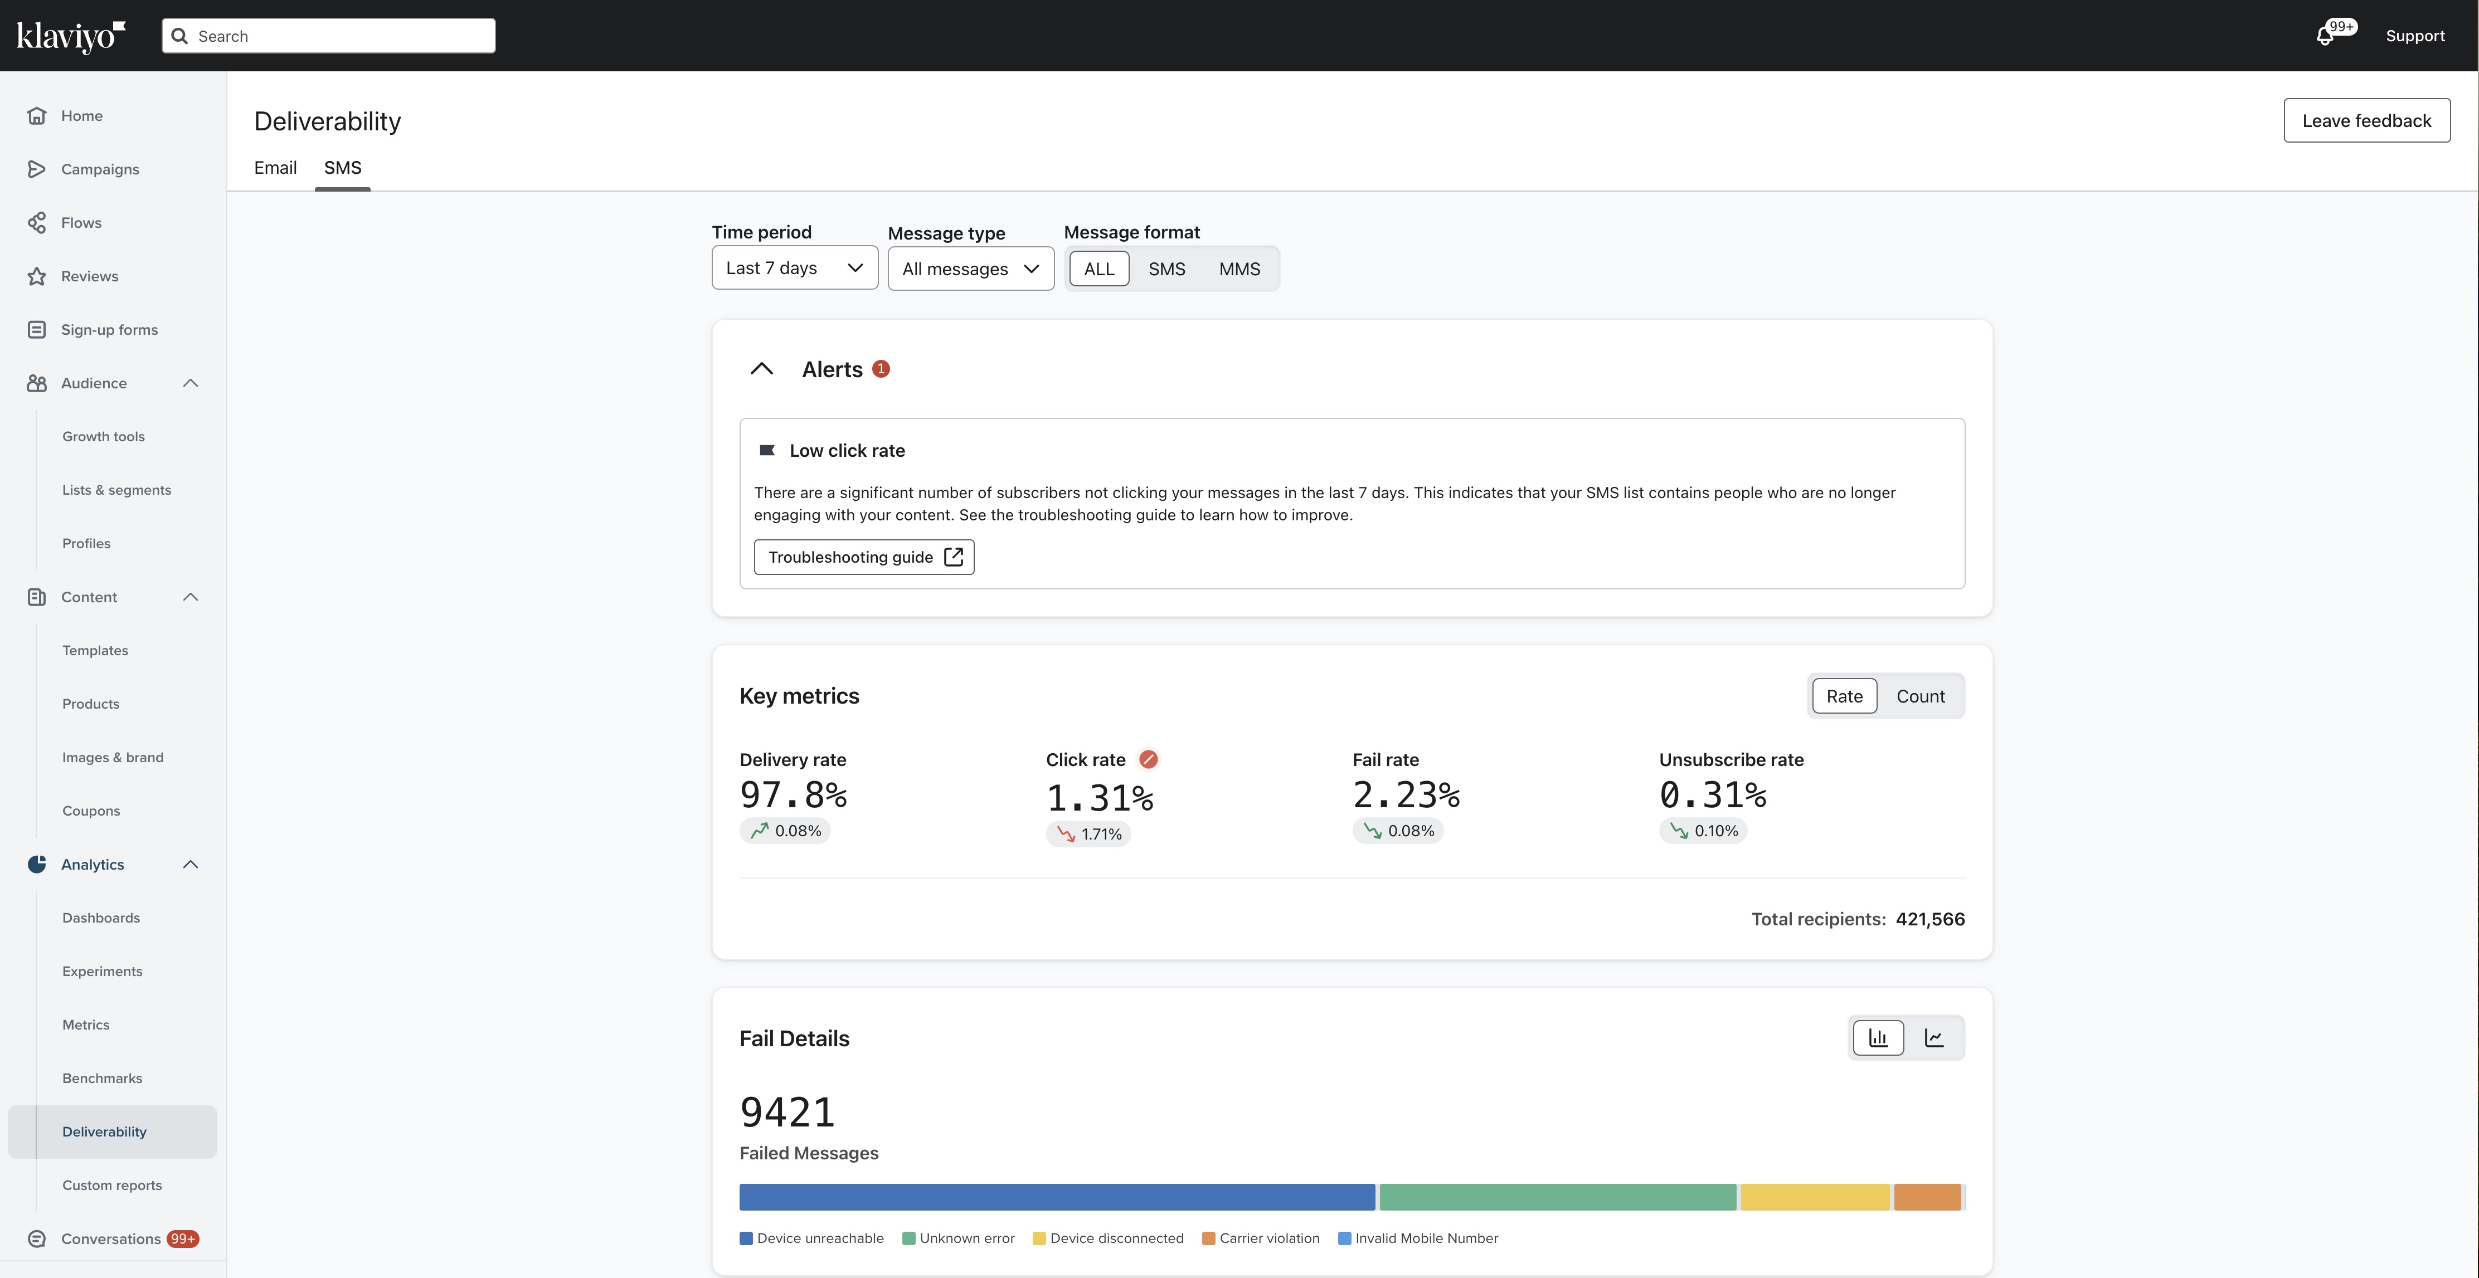The height and width of the screenshot is (1278, 2479).
Task: Open Reviews using its star icon
Action: pyautogui.click(x=37, y=276)
